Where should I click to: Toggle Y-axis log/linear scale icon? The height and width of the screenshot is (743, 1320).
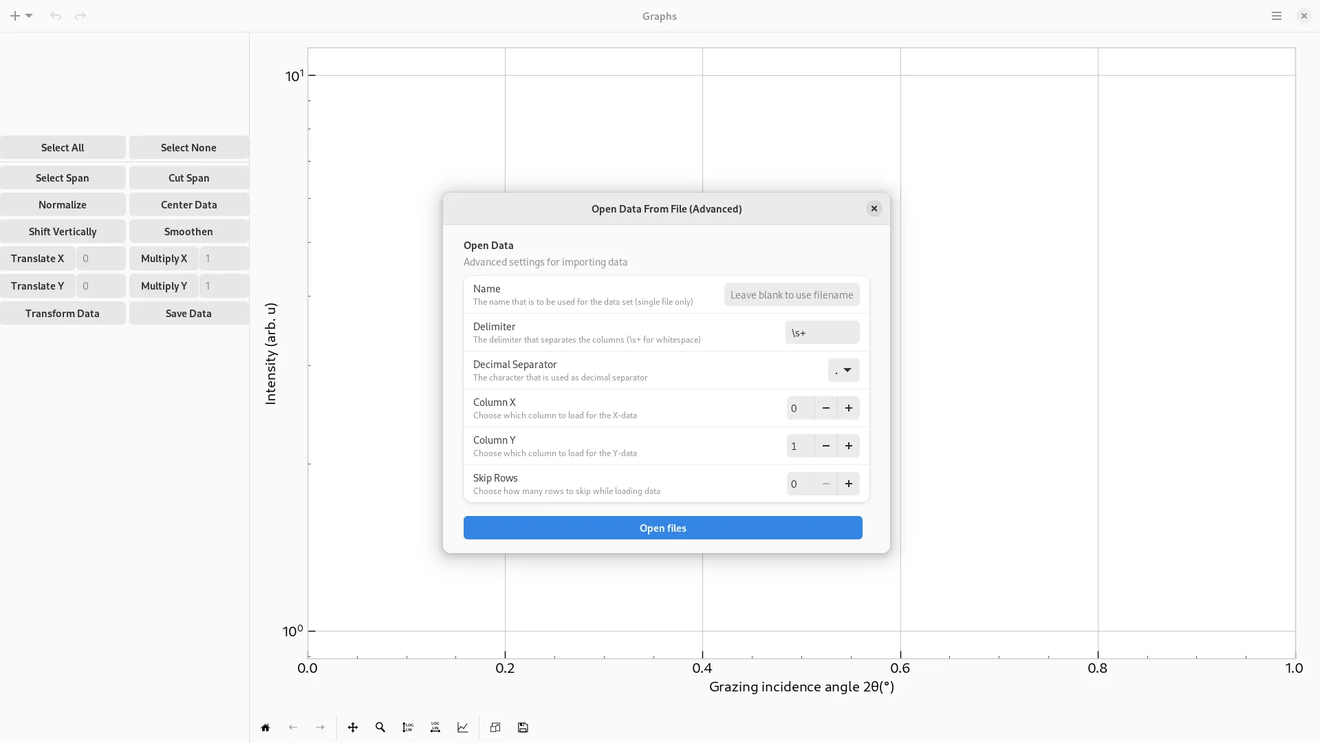[408, 727]
